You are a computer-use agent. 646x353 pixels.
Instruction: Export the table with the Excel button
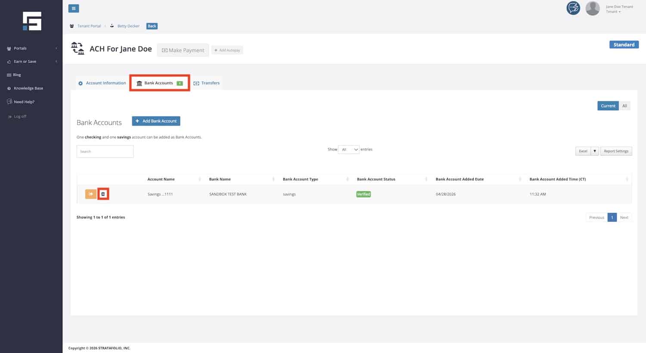[x=583, y=151]
